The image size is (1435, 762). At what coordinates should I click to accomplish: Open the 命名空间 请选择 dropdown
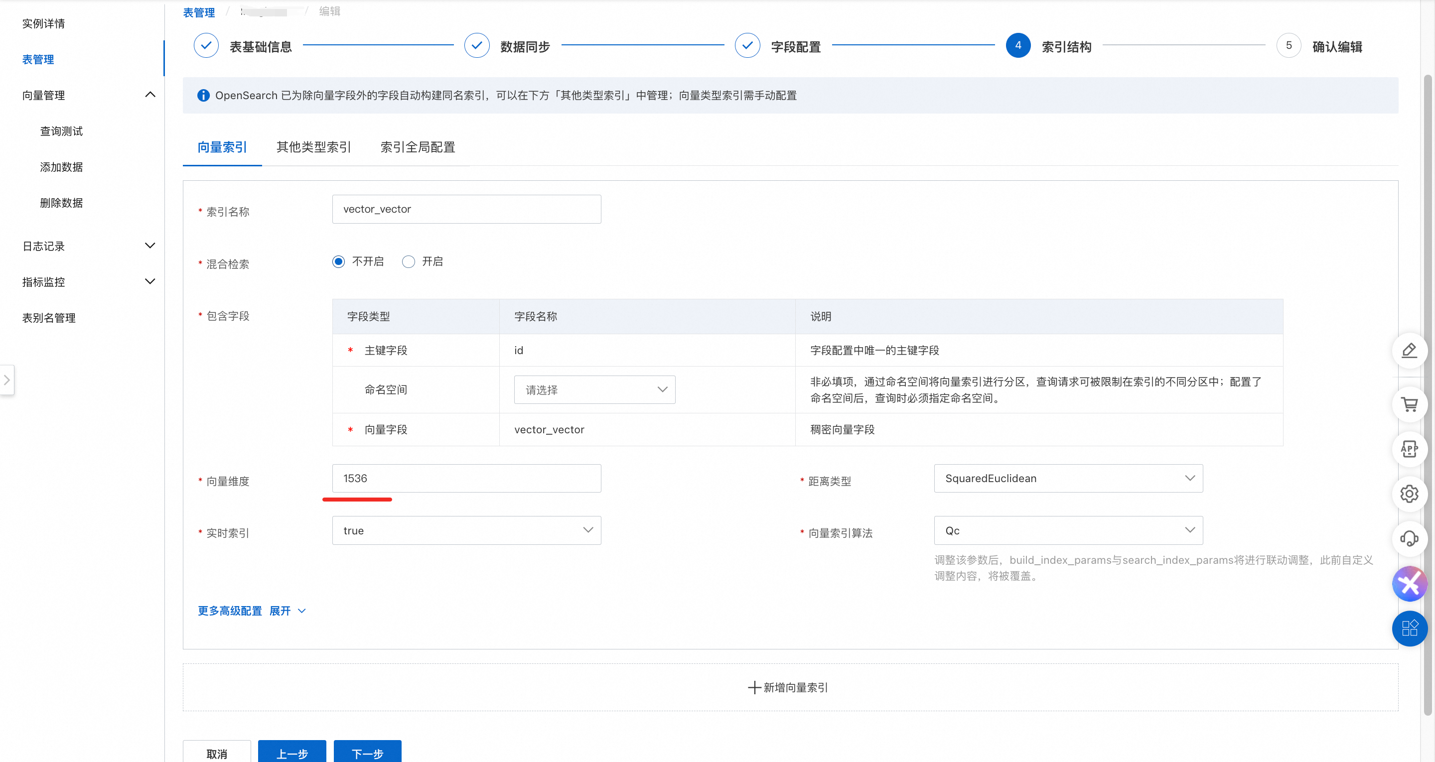coord(594,389)
